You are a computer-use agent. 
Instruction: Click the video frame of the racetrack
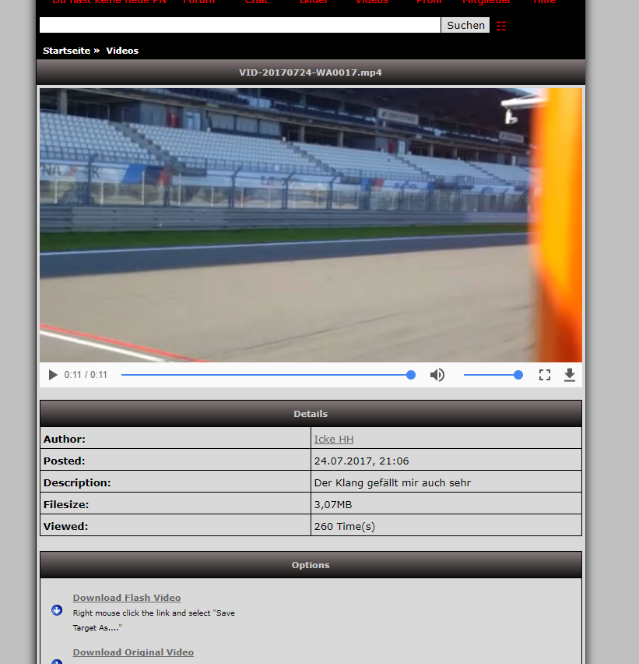(x=311, y=225)
